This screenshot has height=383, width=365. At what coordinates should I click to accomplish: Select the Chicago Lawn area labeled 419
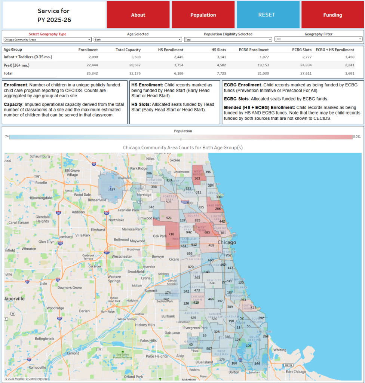196,302
